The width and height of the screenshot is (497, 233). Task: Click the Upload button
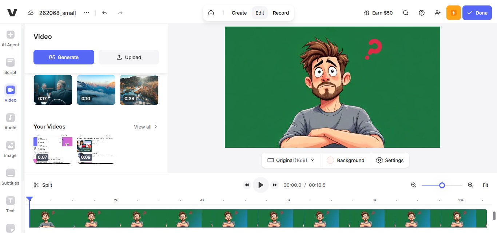pyautogui.click(x=129, y=57)
